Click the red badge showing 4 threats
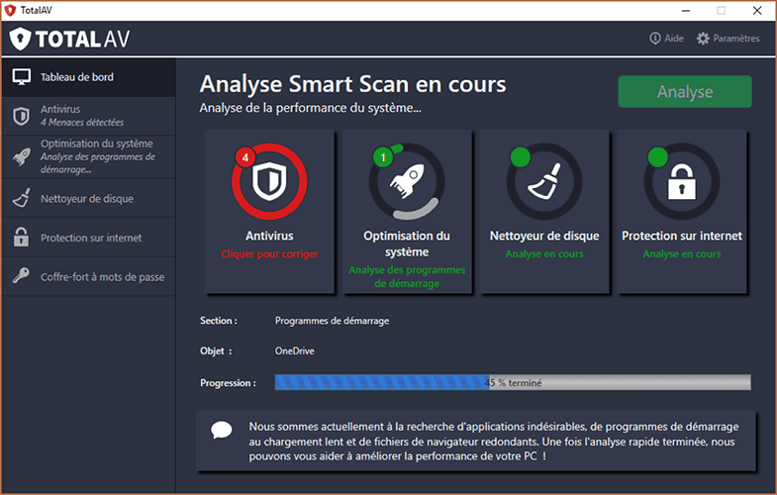The width and height of the screenshot is (777, 495). 244,157
